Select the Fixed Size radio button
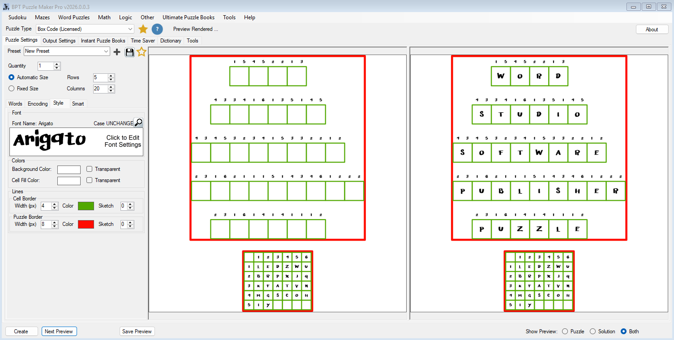The image size is (674, 340). pyautogui.click(x=12, y=89)
